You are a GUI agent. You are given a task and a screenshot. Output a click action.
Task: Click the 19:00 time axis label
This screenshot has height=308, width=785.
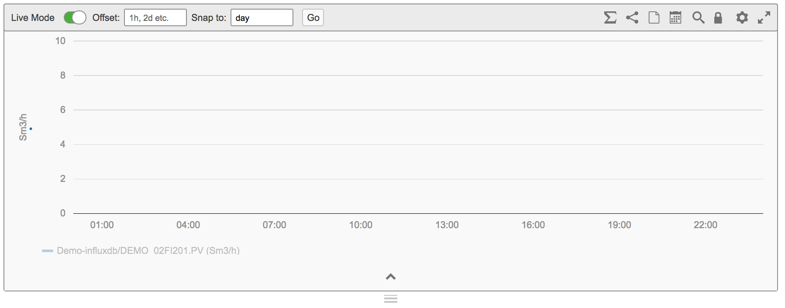click(x=620, y=225)
